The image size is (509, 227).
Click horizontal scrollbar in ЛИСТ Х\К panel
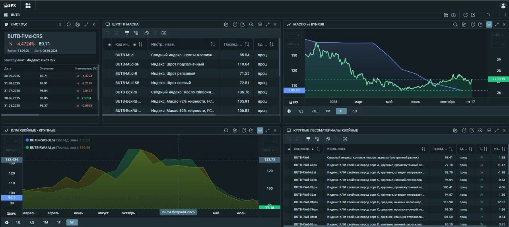pos(20,115)
